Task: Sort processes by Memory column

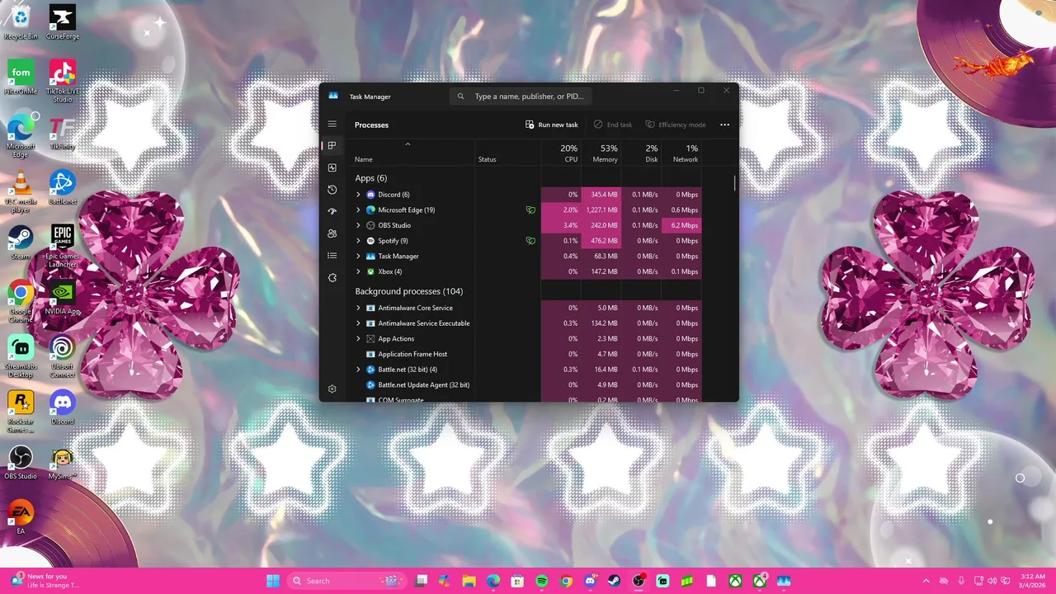Action: [601, 153]
